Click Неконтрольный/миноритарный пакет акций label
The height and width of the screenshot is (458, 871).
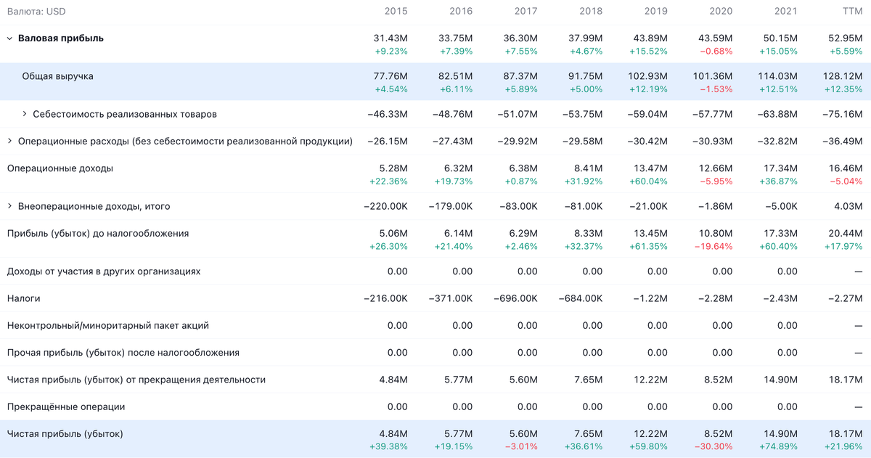coord(107,326)
